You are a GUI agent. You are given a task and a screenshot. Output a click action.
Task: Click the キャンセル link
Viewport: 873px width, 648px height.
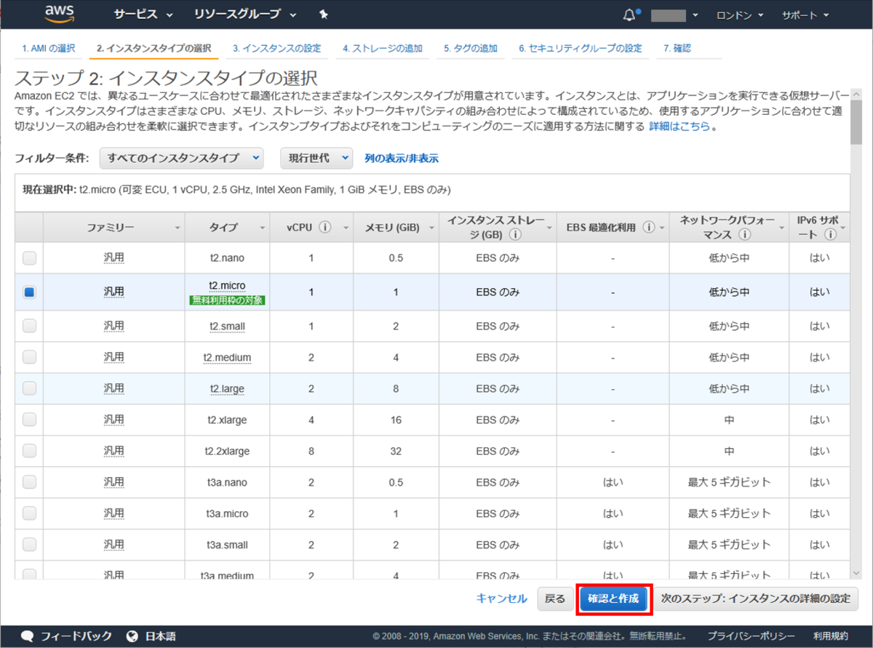(x=501, y=599)
